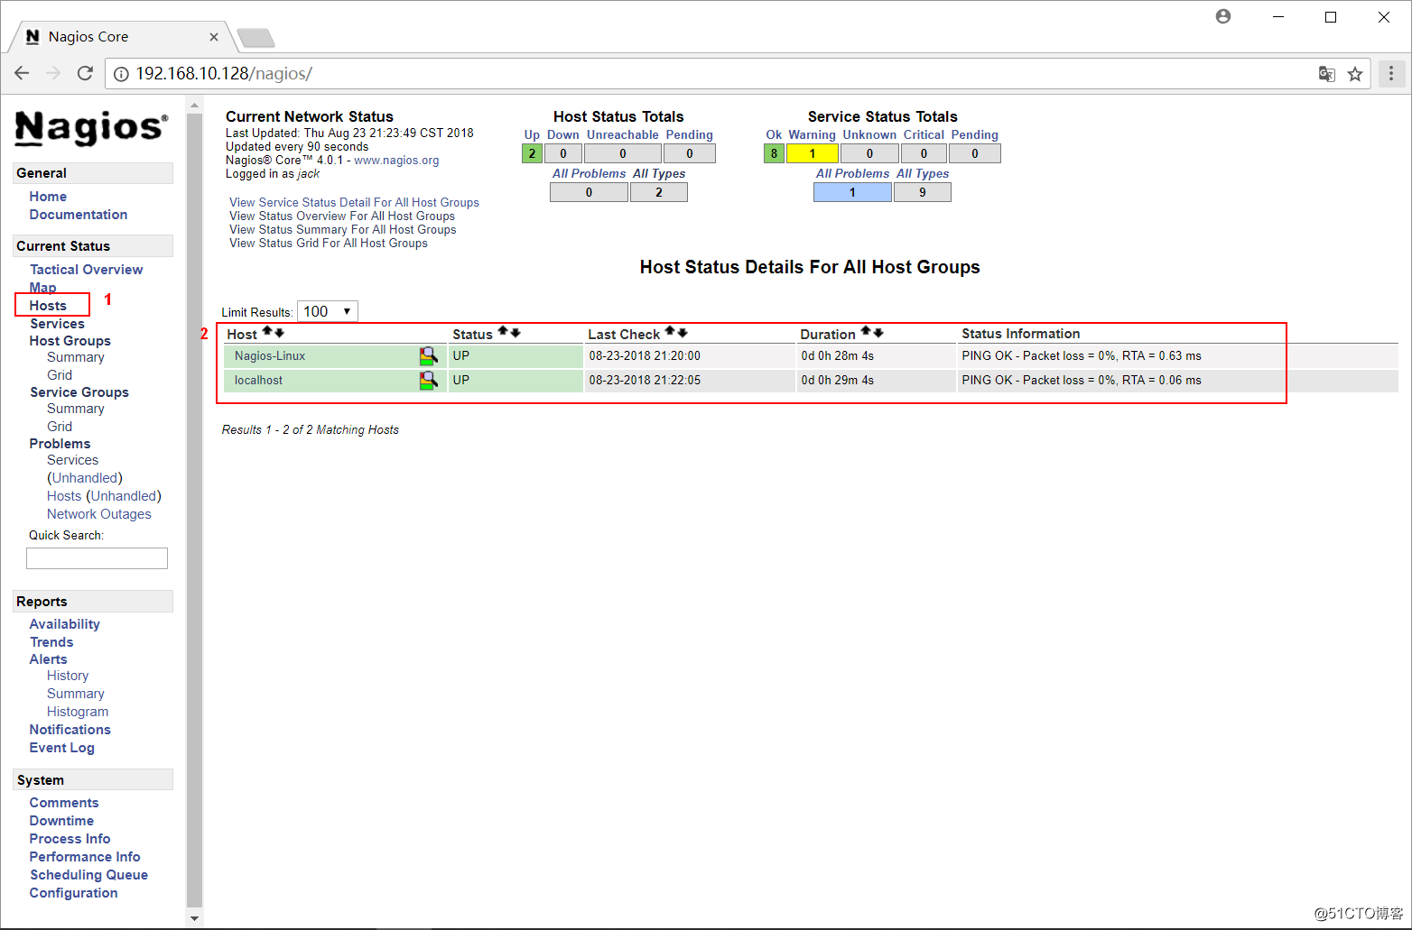Go back with browser back arrow
Screen dimensions: 1412x930
pyautogui.click(x=22, y=73)
